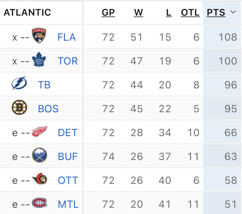Click the Montreal Canadiens logo

click(39, 203)
